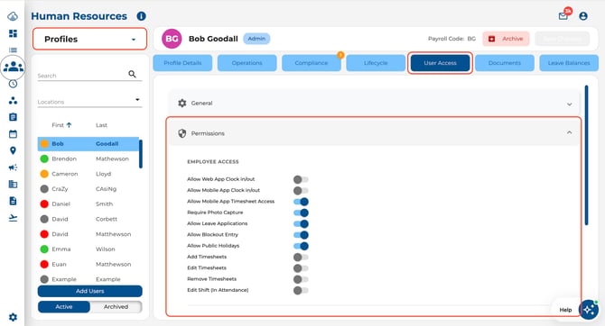This screenshot has width=605, height=326.
Task: Open the Locations filter dropdown
Action: click(89, 102)
